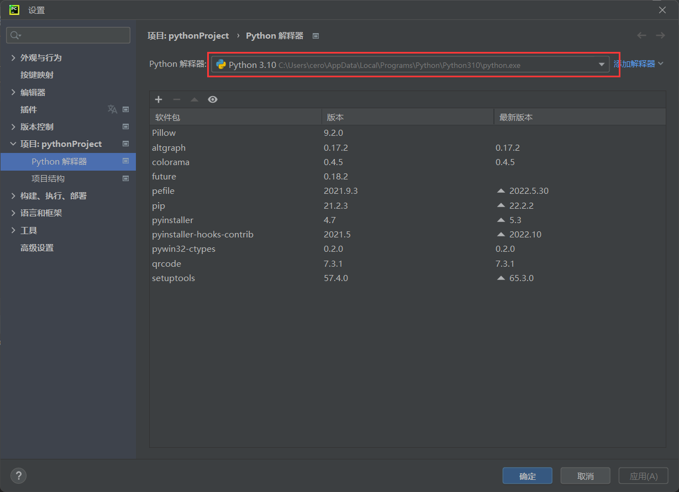Screen dimensions: 679x492
Task: Click version 57.4.0 of setuptools
Action: [336, 278]
